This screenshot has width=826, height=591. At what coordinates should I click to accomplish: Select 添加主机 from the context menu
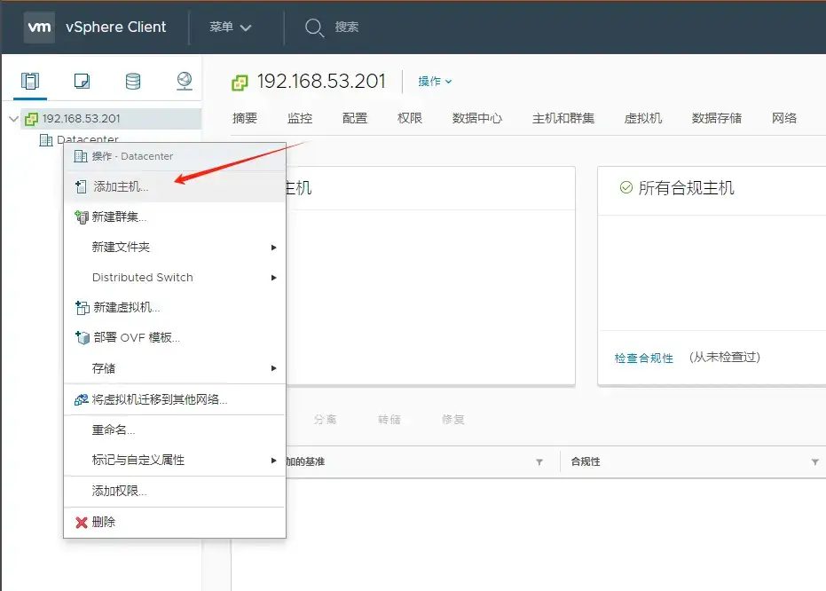pos(115,186)
